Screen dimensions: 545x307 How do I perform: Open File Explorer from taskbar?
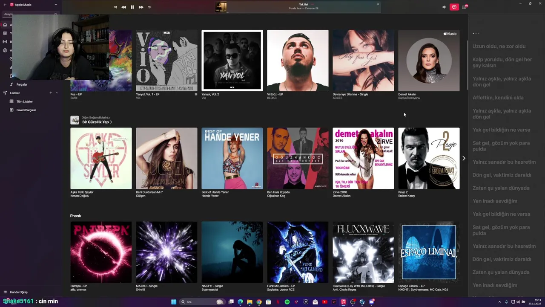(250, 302)
